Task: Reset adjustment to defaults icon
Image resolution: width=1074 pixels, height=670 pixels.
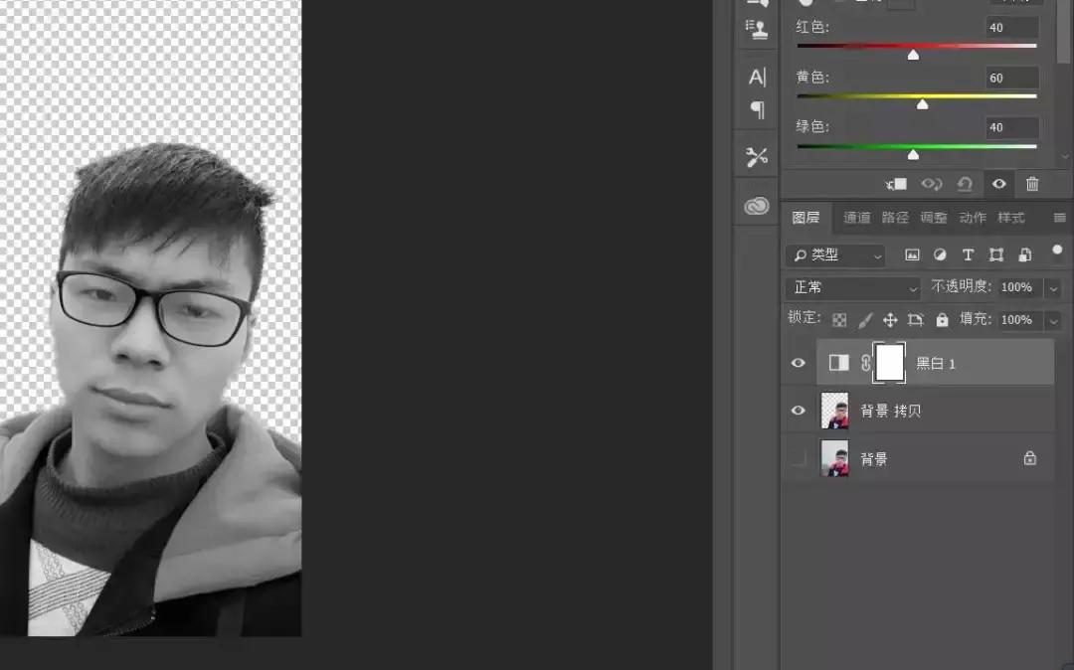Action: [x=965, y=184]
